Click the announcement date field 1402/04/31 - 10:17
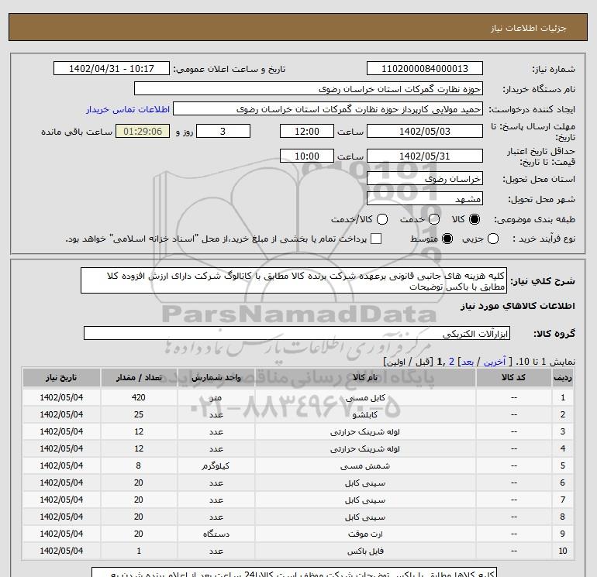Image resolution: width=597 pixels, height=577 pixels. coord(111,68)
